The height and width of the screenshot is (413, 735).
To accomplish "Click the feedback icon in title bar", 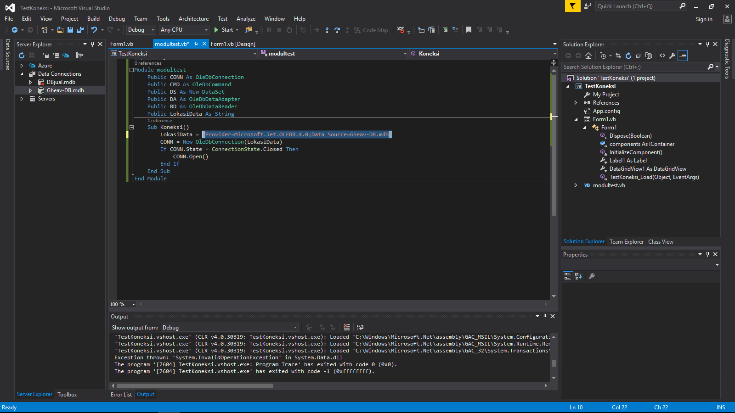I will point(588,6).
